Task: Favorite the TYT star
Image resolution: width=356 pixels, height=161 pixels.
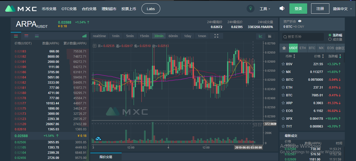Action: click(283, 126)
